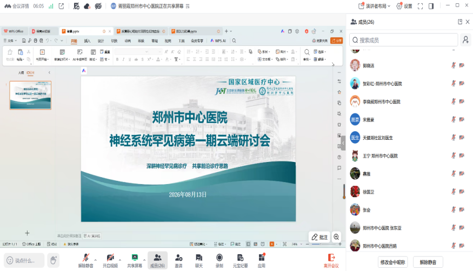473x271 pixels.
Task: Expand the video options arrow beside 开启视频
Action: [x=120, y=260]
